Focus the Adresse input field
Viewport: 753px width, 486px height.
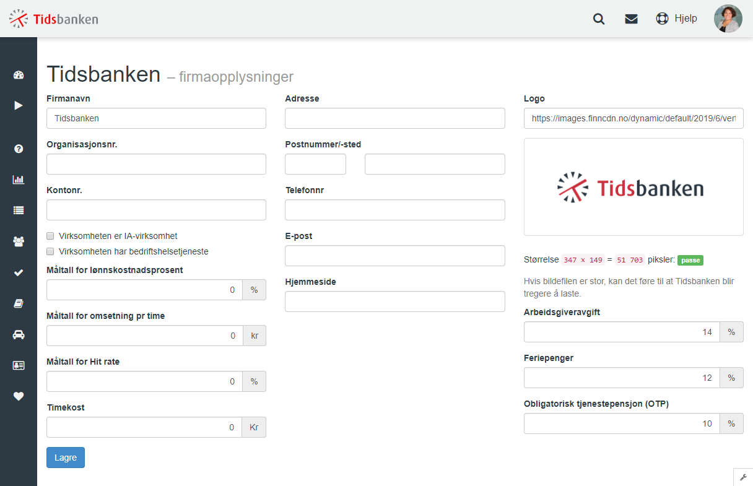click(x=395, y=118)
